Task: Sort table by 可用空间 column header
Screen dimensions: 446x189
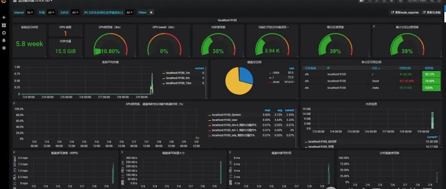Action: click(x=404, y=68)
